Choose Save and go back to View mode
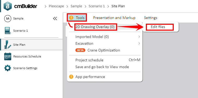The height and width of the screenshot is (98, 198). [102, 67]
